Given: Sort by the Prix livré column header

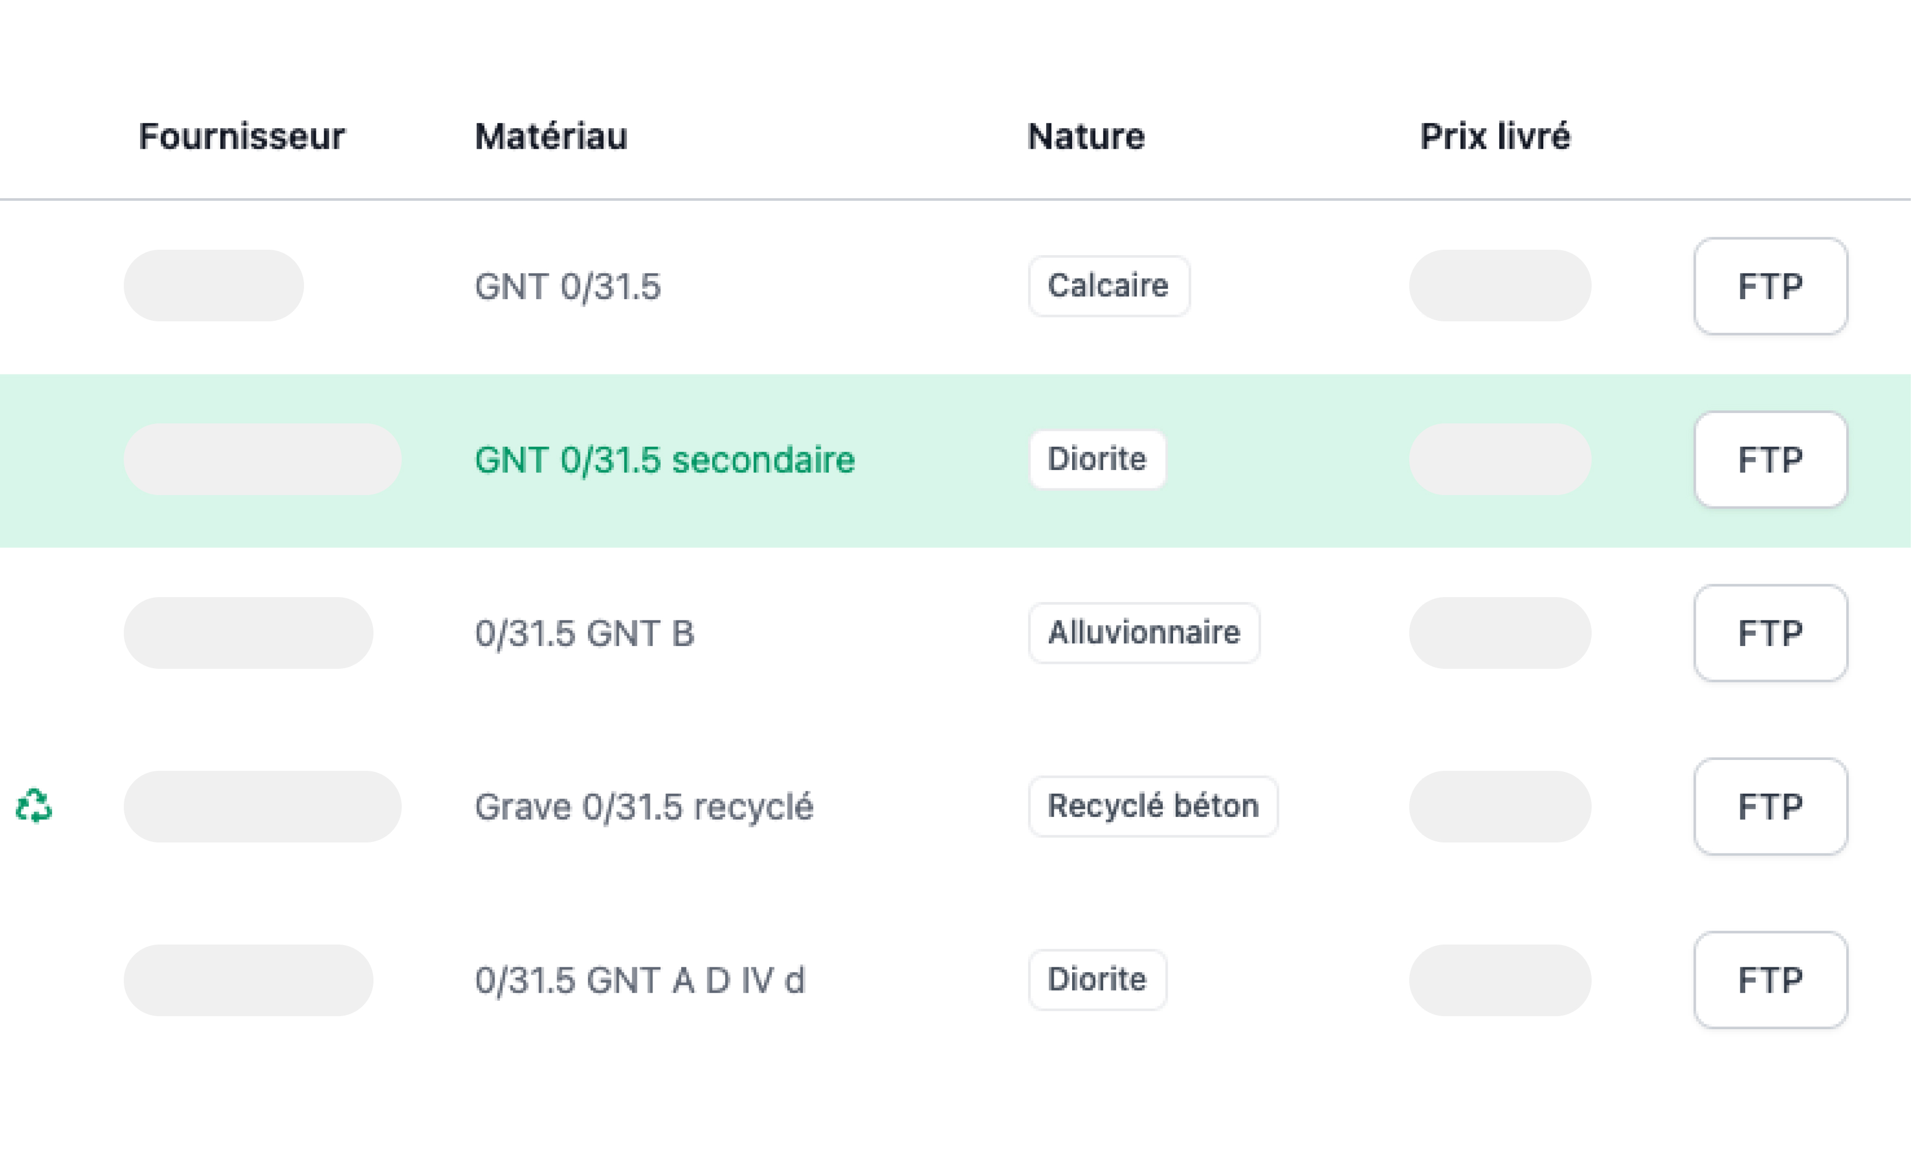Looking at the screenshot, I should click(1494, 137).
